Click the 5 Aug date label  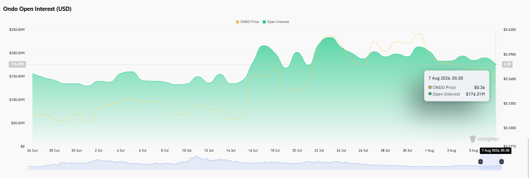(x=473, y=150)
